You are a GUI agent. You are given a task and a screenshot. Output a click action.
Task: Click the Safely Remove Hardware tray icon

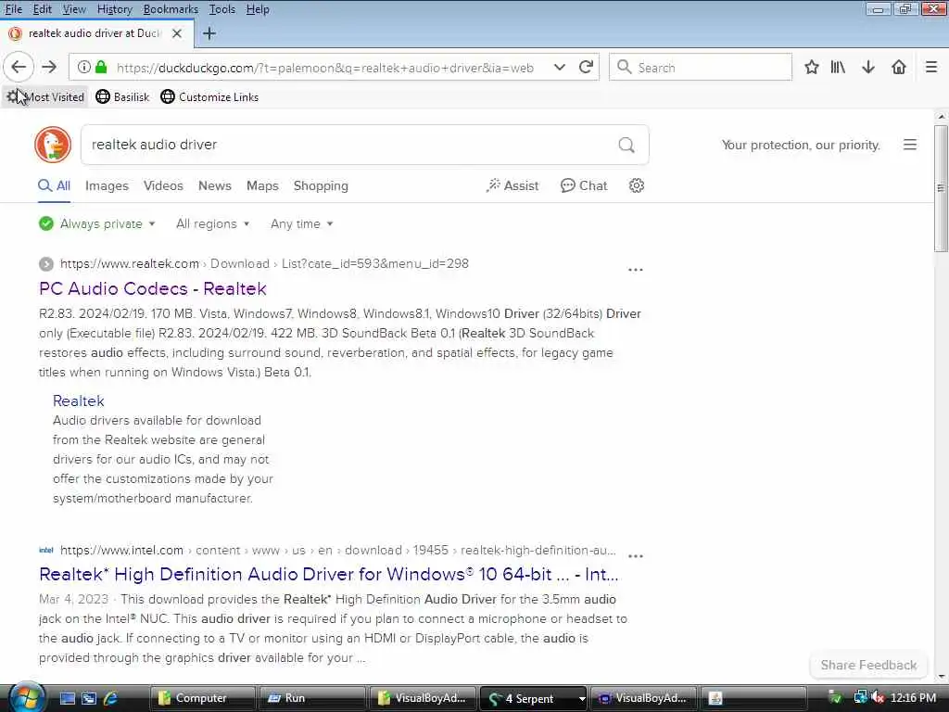point(835,698)
